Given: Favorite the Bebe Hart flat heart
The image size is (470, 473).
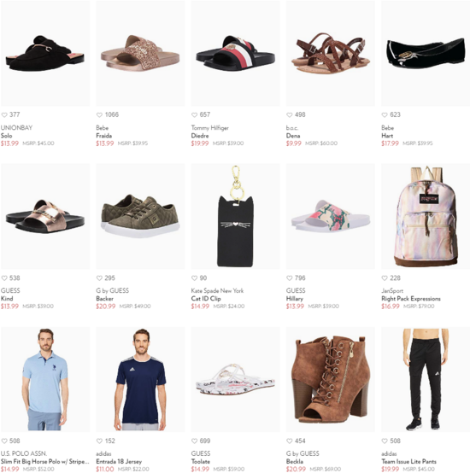Looking at the screenshot, I should (x=385, y=115).
